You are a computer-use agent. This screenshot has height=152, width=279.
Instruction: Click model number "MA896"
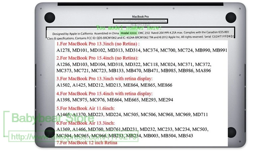(203, 71)
